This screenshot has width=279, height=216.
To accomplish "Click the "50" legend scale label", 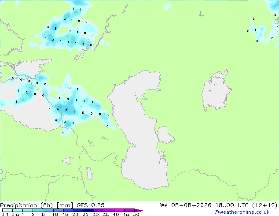I will click(136, 214).
